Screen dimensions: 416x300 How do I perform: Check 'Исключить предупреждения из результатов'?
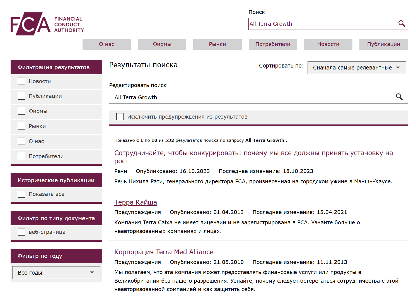click(120, 117)
